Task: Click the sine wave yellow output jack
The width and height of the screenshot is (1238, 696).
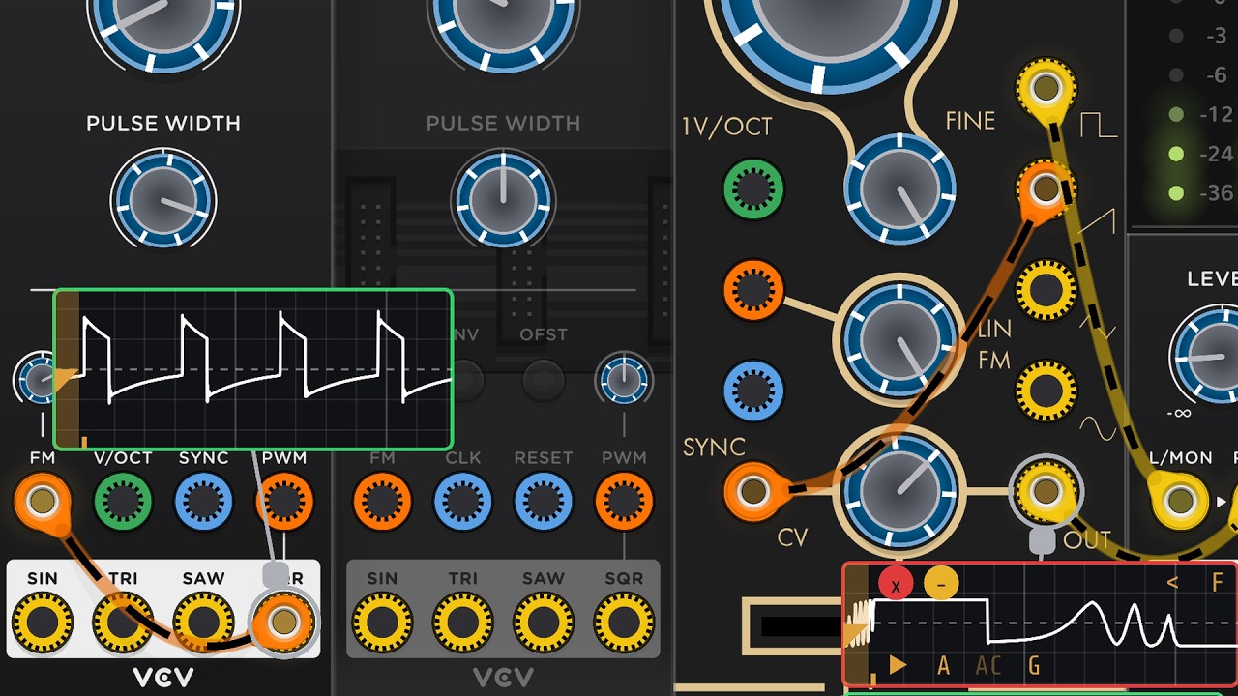Action: tap(1046, 389)
